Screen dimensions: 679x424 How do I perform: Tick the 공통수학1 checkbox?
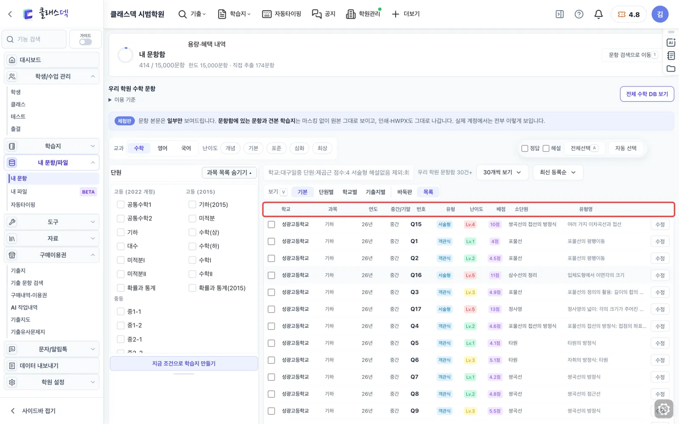point(121,204)
